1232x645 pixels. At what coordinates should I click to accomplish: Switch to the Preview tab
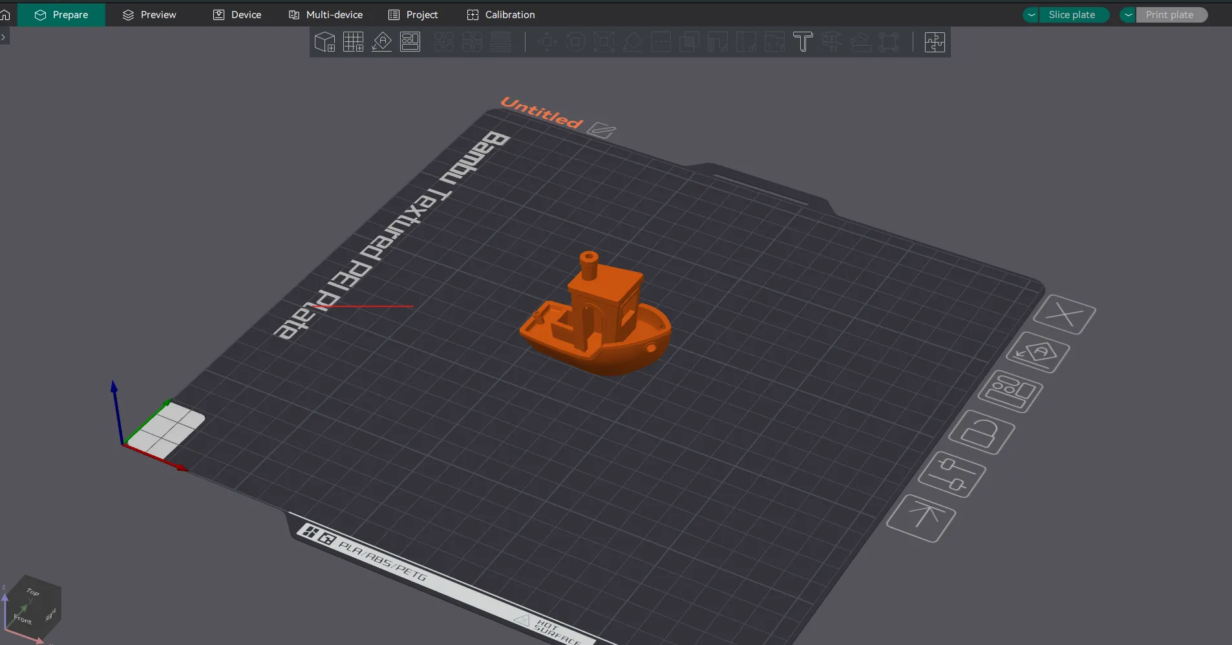(149, 14)
